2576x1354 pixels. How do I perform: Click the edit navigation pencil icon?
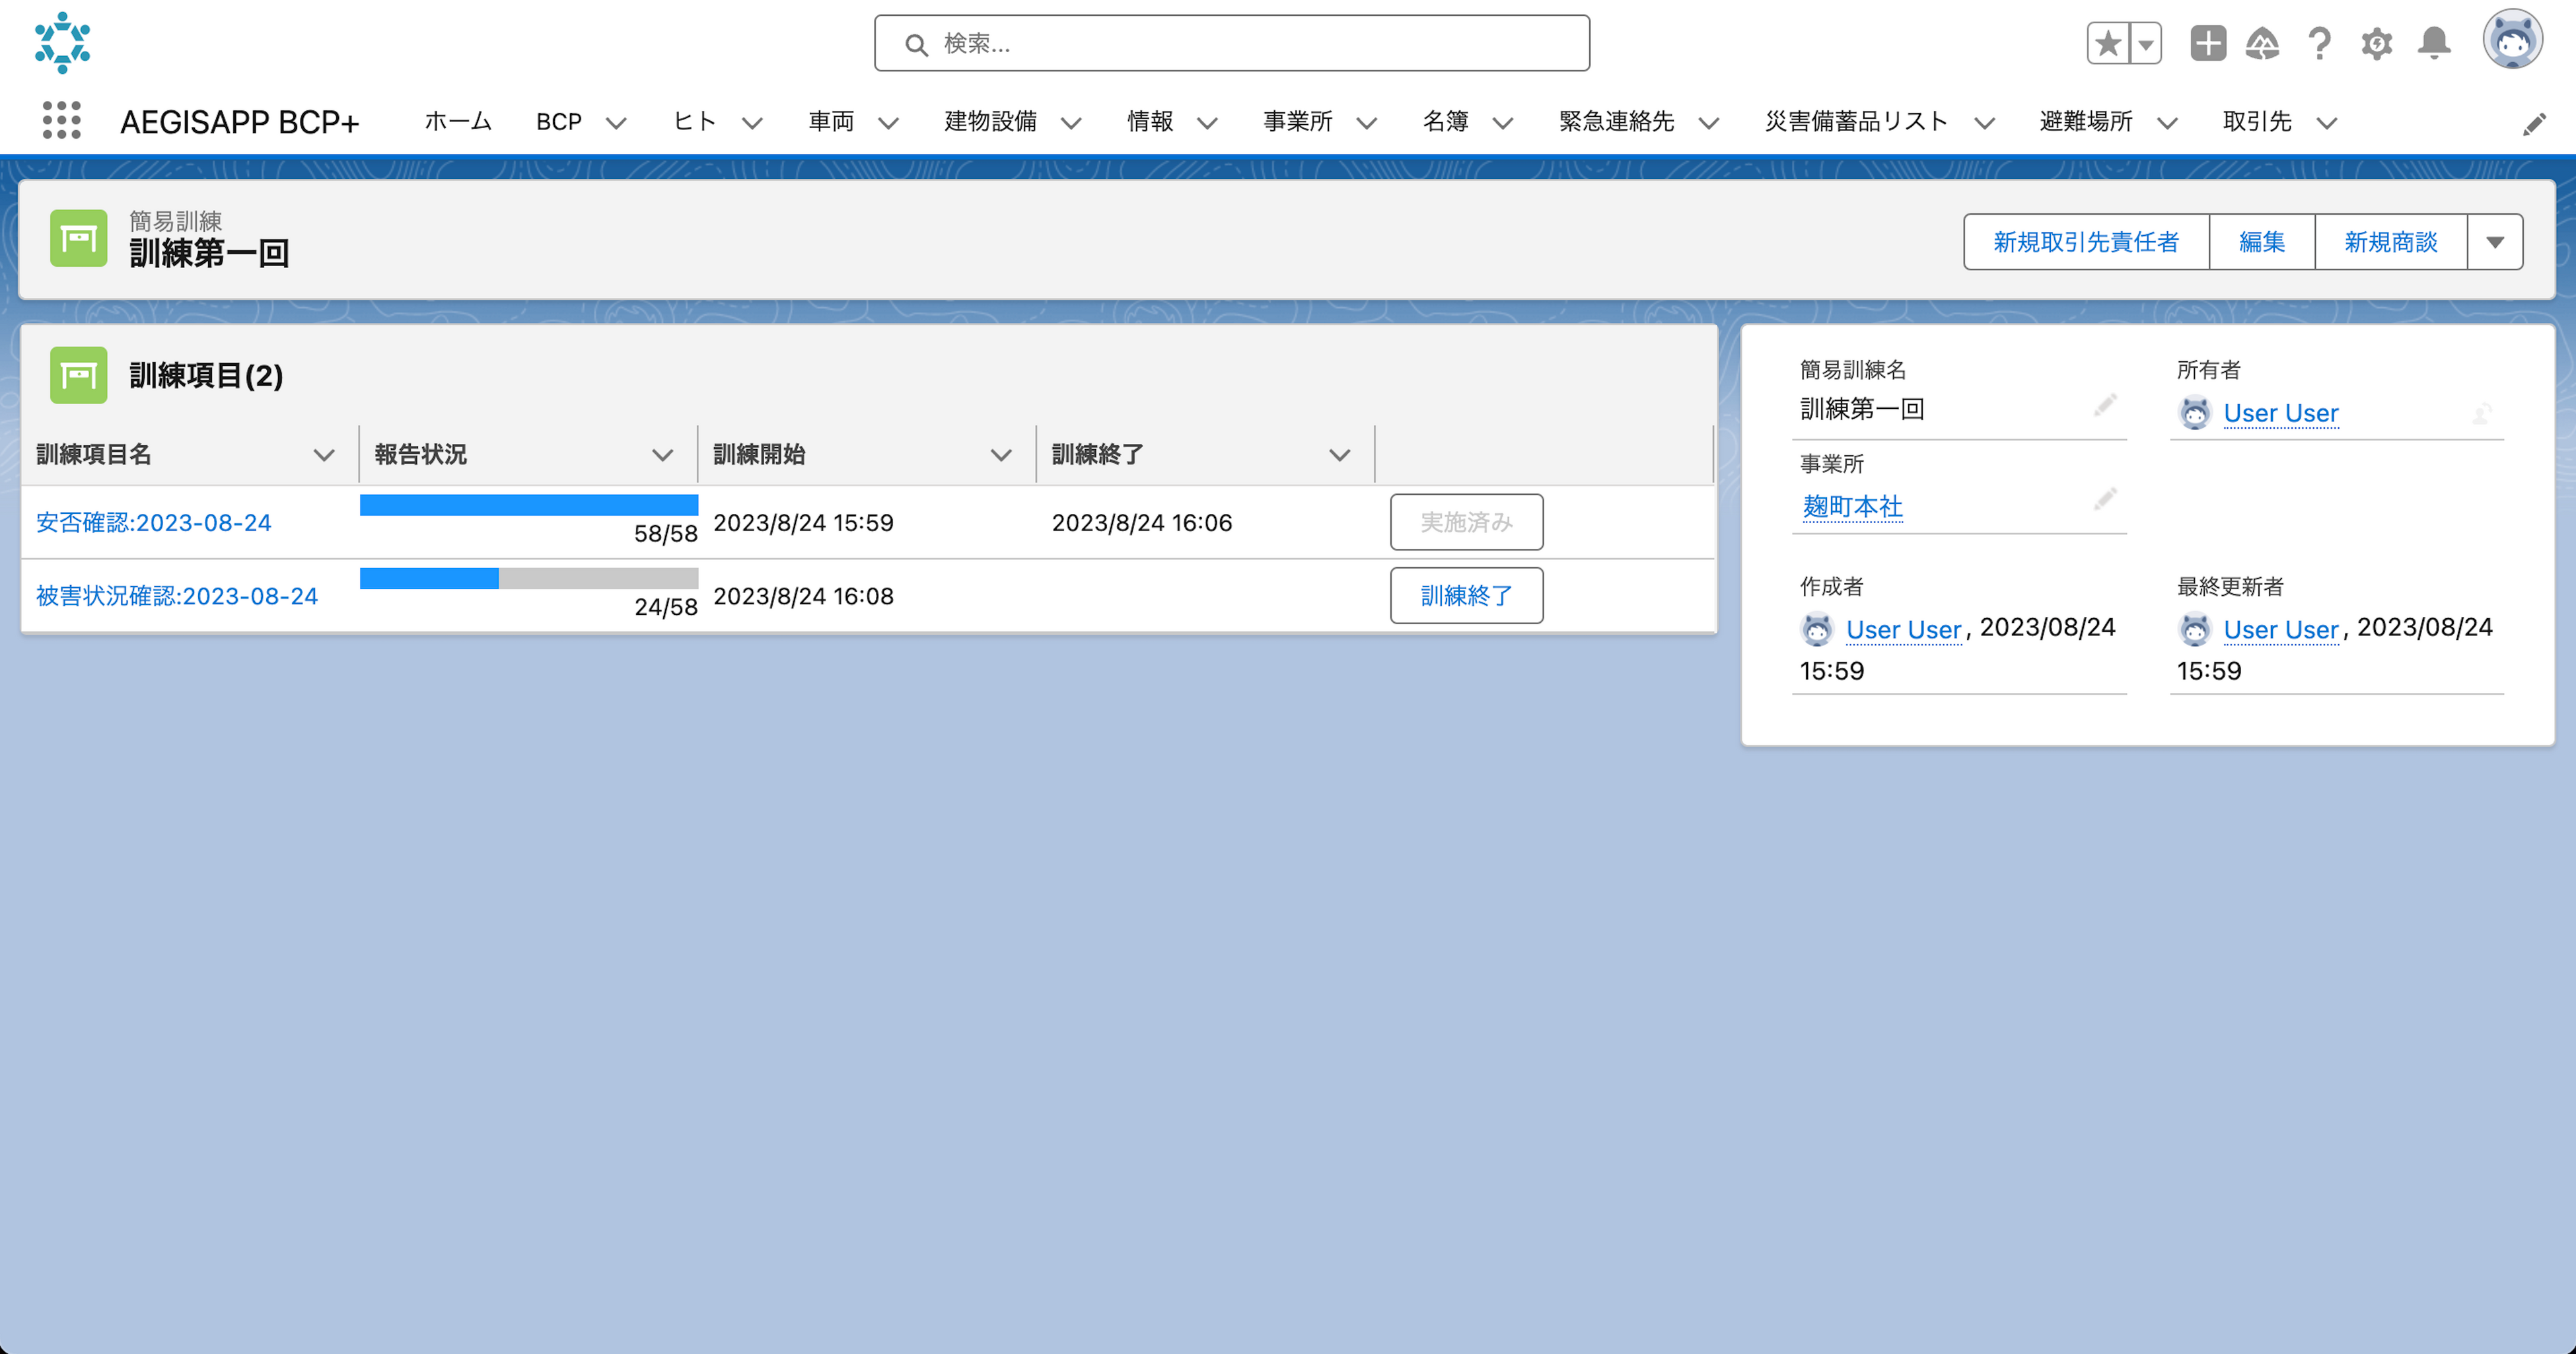click(x=2533, y=124)
